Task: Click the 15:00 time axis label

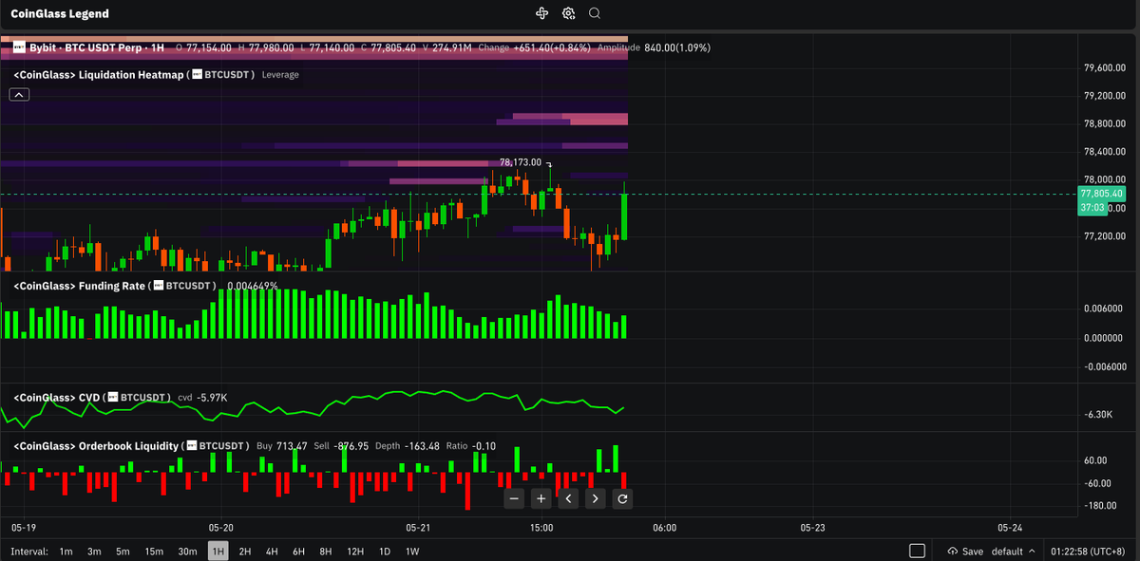Action: [x=541, y=527]
